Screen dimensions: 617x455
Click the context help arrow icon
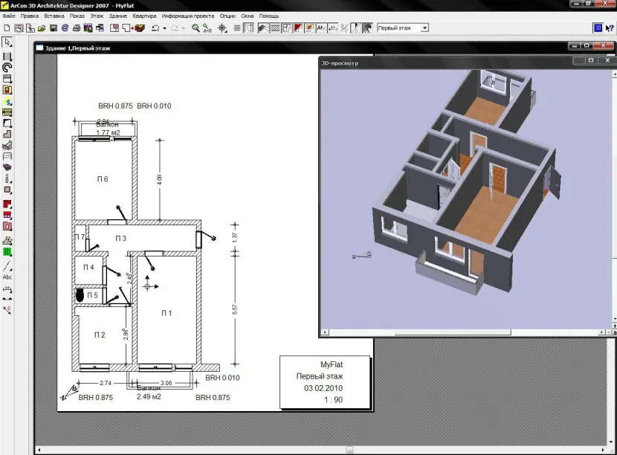[x=610, y=28]
